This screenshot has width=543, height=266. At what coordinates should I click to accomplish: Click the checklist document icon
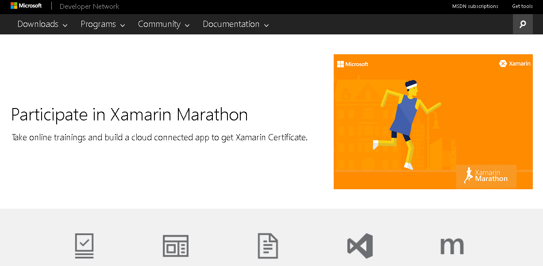point(84,246)
